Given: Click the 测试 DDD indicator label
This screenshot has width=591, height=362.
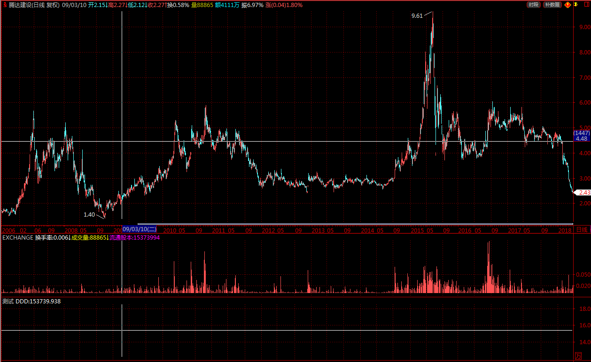Looking at the screenshot, I should pyautogui.click(x=31, y=302).
